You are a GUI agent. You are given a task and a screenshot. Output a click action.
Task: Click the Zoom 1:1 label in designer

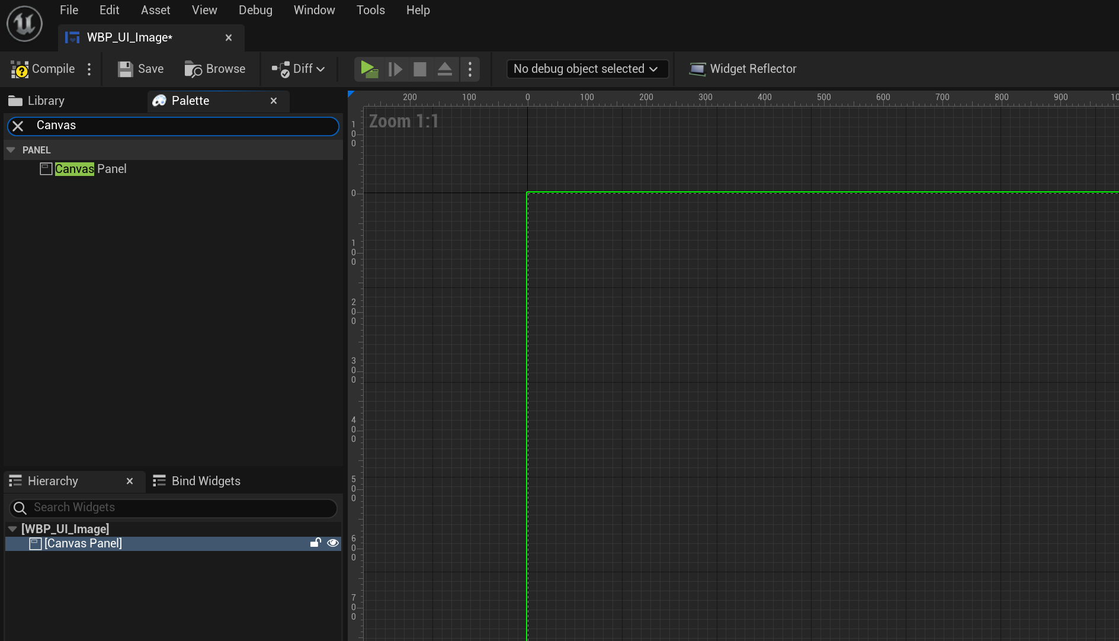(x=404, y=121)
